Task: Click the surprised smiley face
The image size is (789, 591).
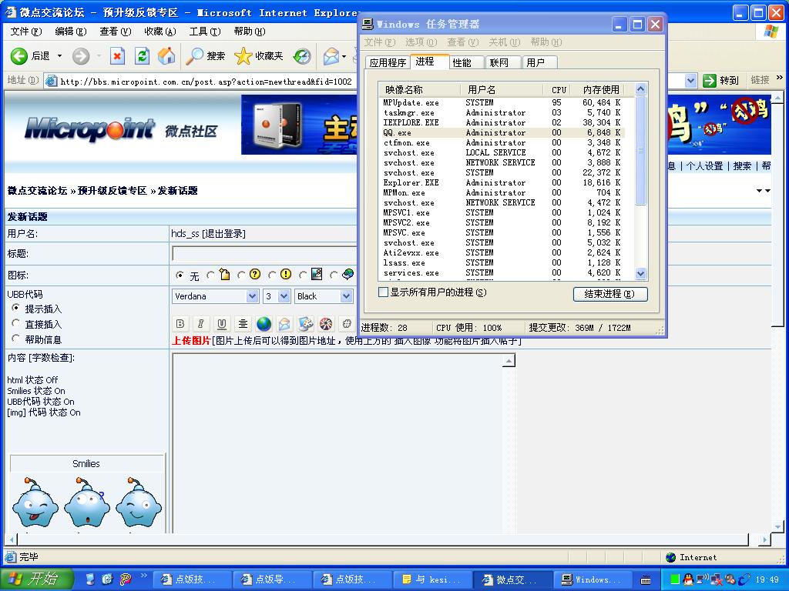Action: 87,503
